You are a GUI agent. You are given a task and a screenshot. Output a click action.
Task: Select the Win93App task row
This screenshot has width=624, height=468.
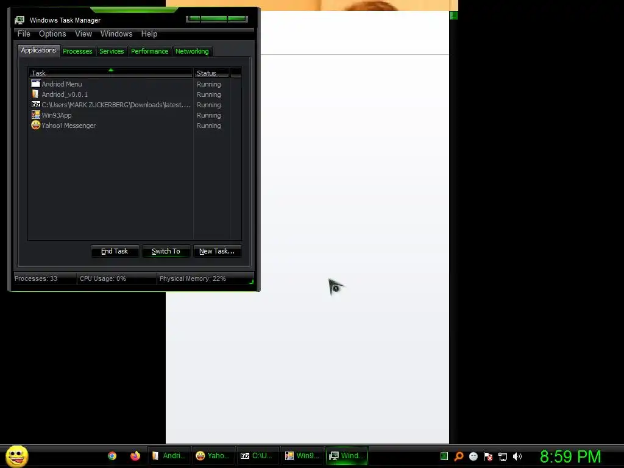pos(136,115)
